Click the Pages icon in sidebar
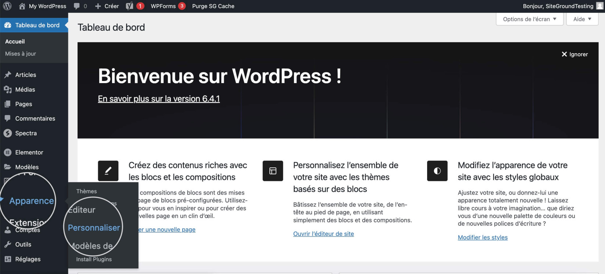 click(x=8, y=104)
